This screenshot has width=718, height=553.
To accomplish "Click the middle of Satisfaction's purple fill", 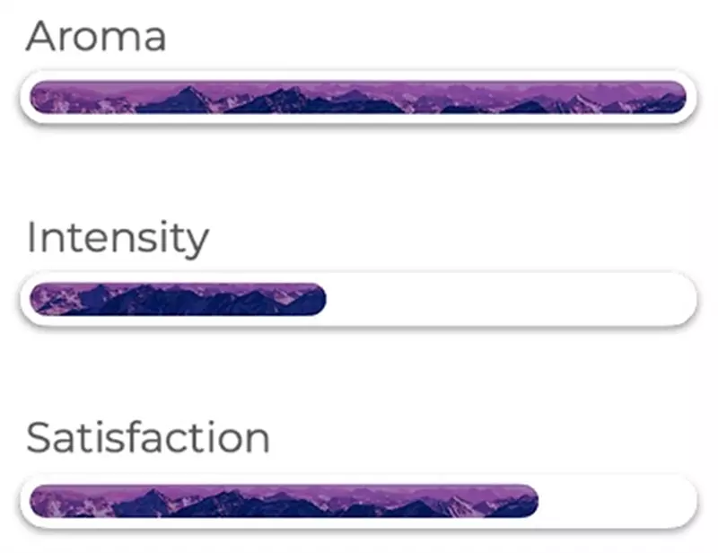I will click(x=284, y=502).
